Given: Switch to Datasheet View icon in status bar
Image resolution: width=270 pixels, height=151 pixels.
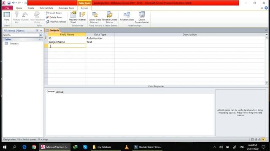Looking at the screenshot, I should point(252,140).
